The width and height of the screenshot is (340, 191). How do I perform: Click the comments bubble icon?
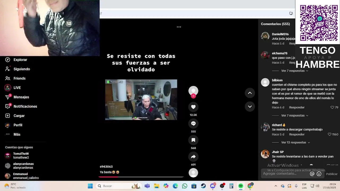pos(193,123)
